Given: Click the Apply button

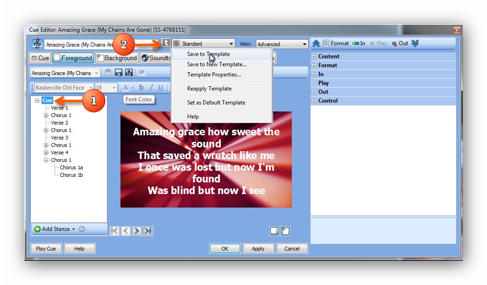Looking at the screenshot, I should (x=258, y=249).
